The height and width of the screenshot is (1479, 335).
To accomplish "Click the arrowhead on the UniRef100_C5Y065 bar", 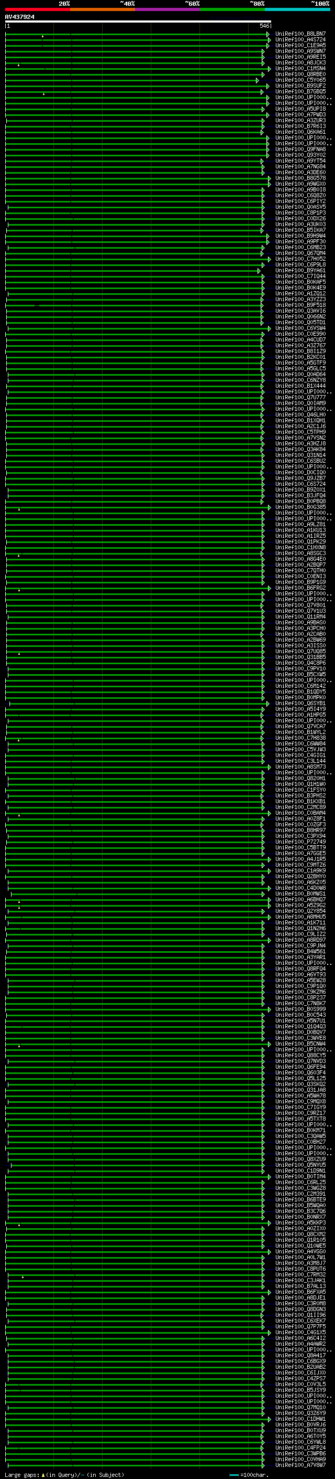I will coord(258,81).
